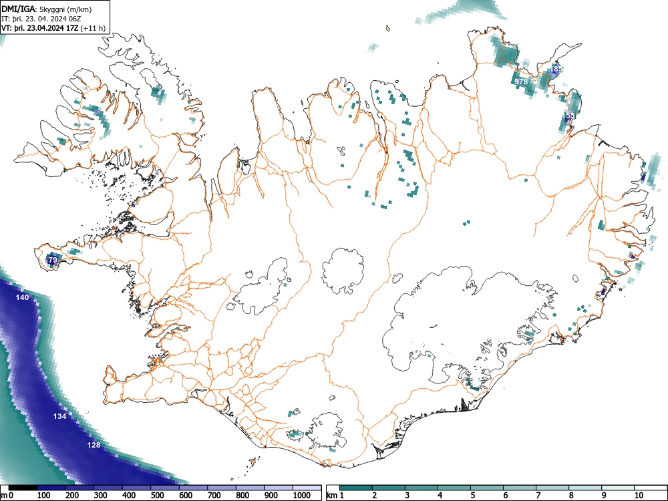Viewport: 668px width, 501px height.
Task: Click the legend label '1000'
Action: pos(302,496)
